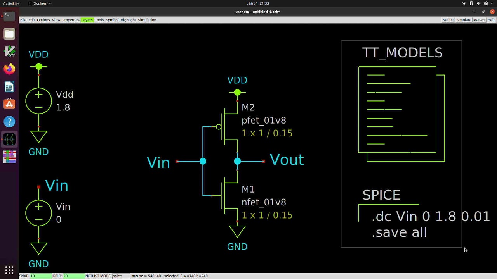Image resolution: width=497 pixels, height=279 pixels.
Task: Open the Bluetooth indicator in top bar
Action: click(471, 3)
